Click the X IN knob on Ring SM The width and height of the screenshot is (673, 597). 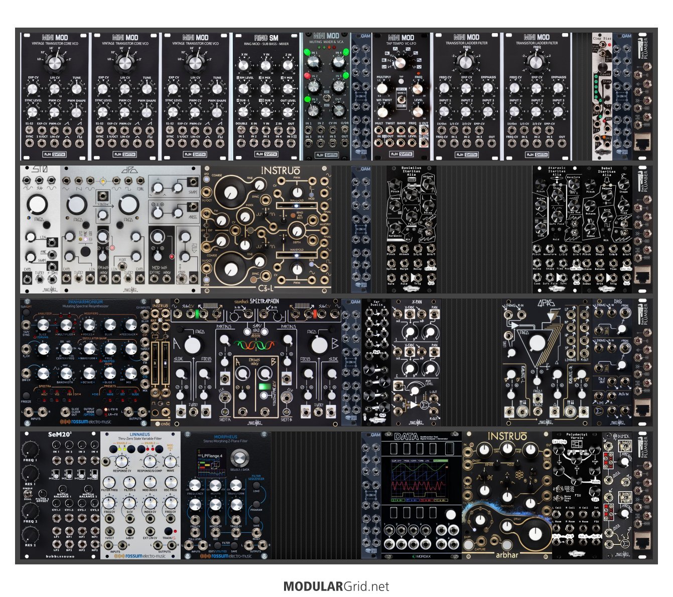(244, 66)
